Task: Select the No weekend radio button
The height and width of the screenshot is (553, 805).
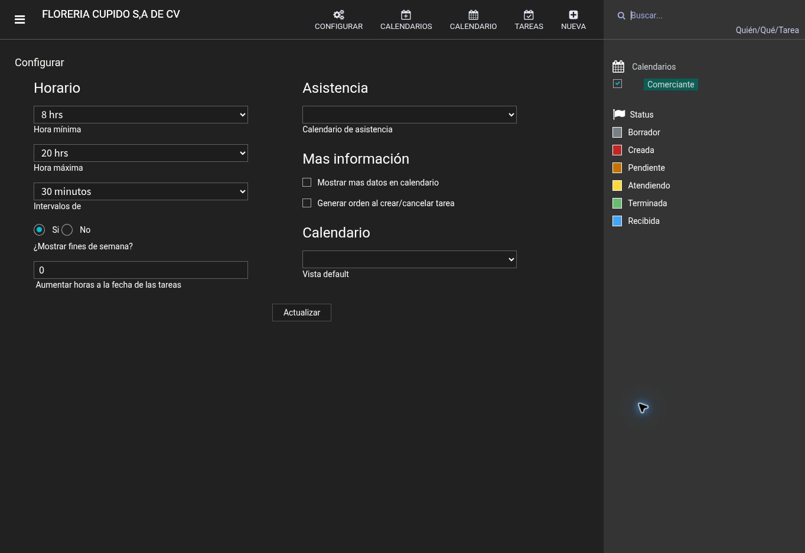Action: click(67, 230)
